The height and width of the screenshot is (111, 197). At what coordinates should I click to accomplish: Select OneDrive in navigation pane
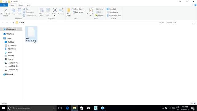tap(10, 34)
